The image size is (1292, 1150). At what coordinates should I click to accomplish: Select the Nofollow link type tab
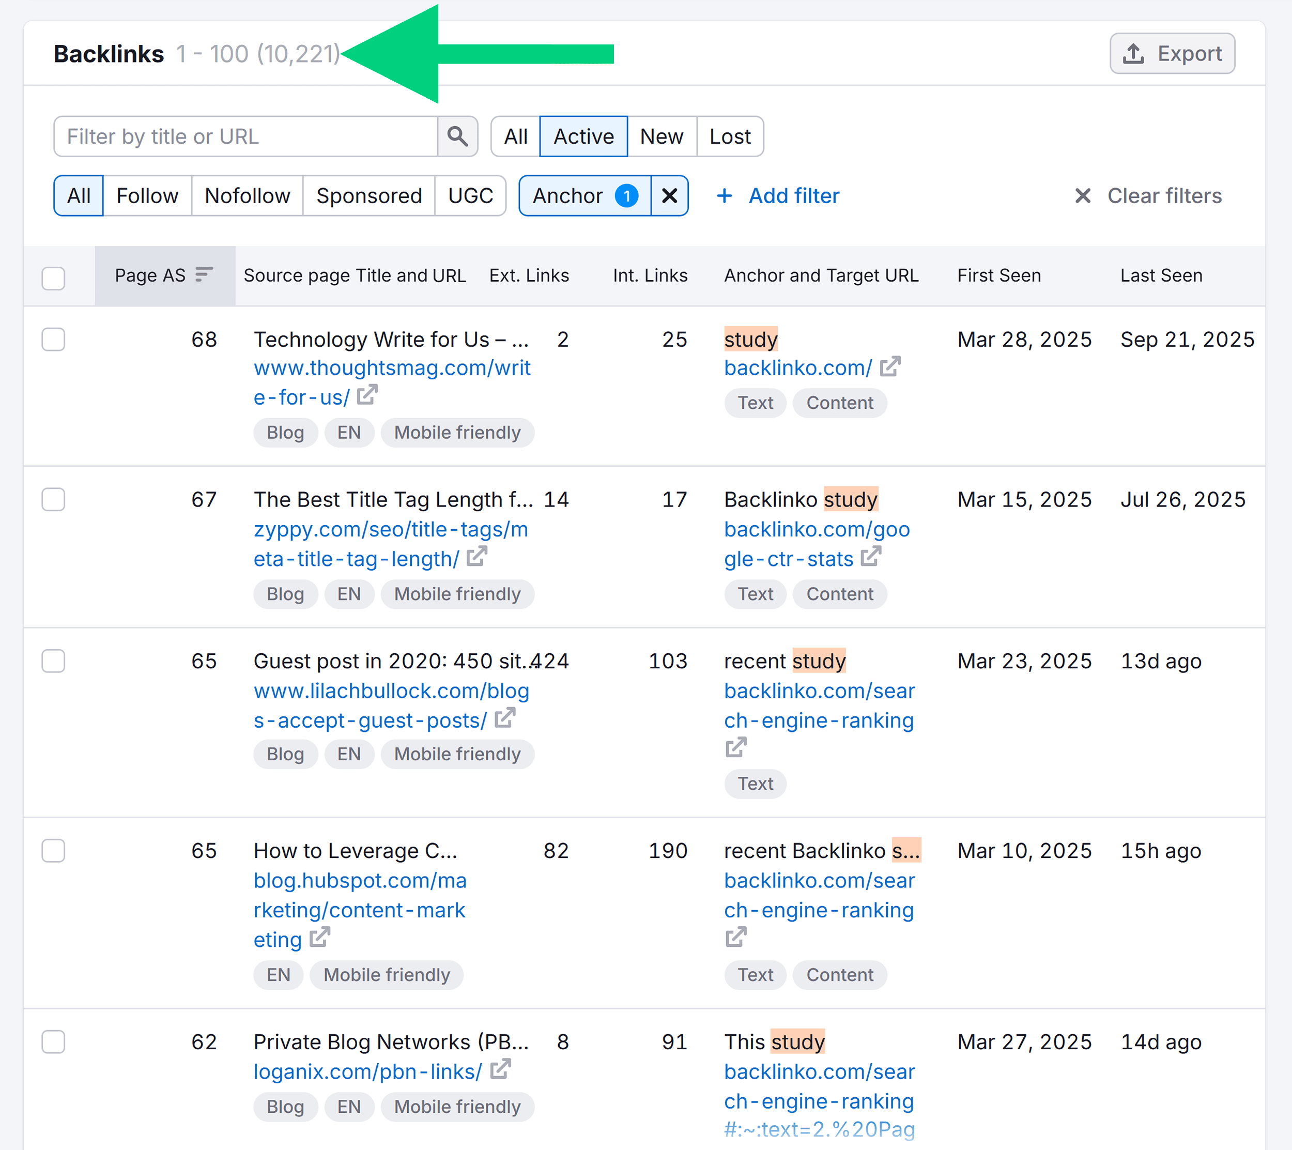(x=247, y=196)
